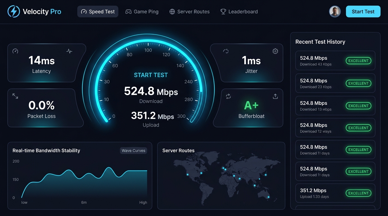This screenshot has height=216, width=388.
Task: Click the Recent Test History heading
Action: click(320, 42)
